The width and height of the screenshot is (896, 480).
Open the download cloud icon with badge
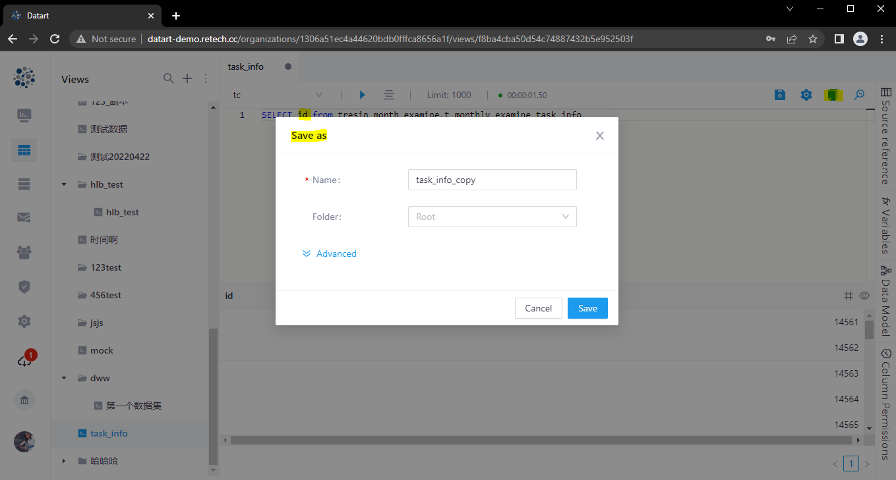point(24,360)
